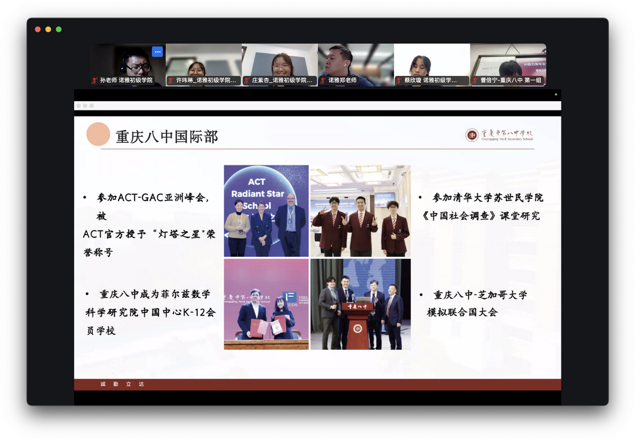This screenshot has width=635, height=441.
Task: Select 曹倍宁-重庆八中 video thumbnail
Action: (508, 62)
